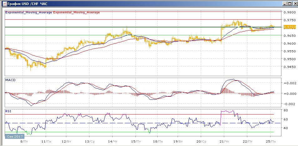The image size is (298, 146).
Task: Click the RSI 80 scale label
Action: pyautogui.click(x=285, y=110)
